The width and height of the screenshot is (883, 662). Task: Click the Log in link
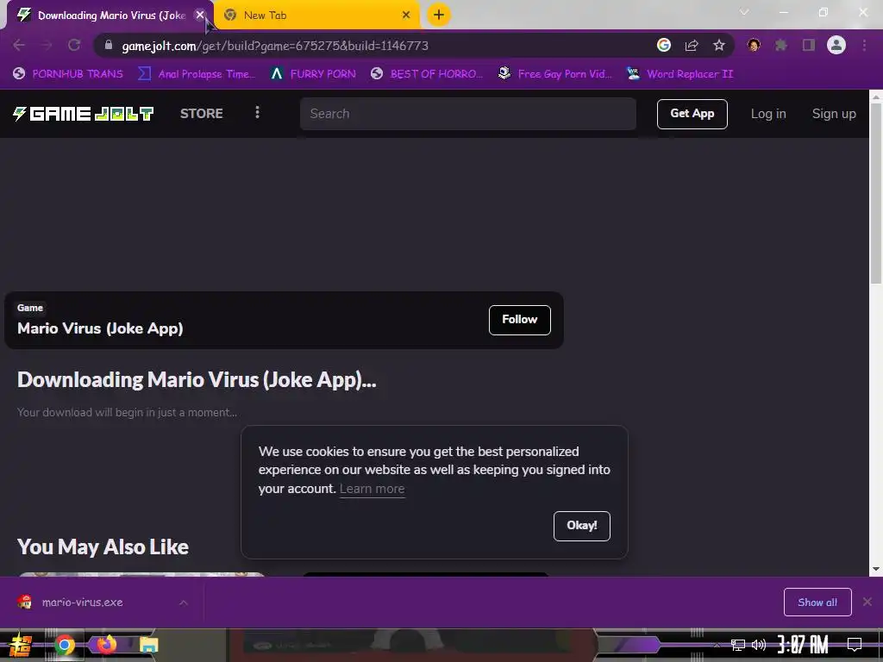[768, 114]
